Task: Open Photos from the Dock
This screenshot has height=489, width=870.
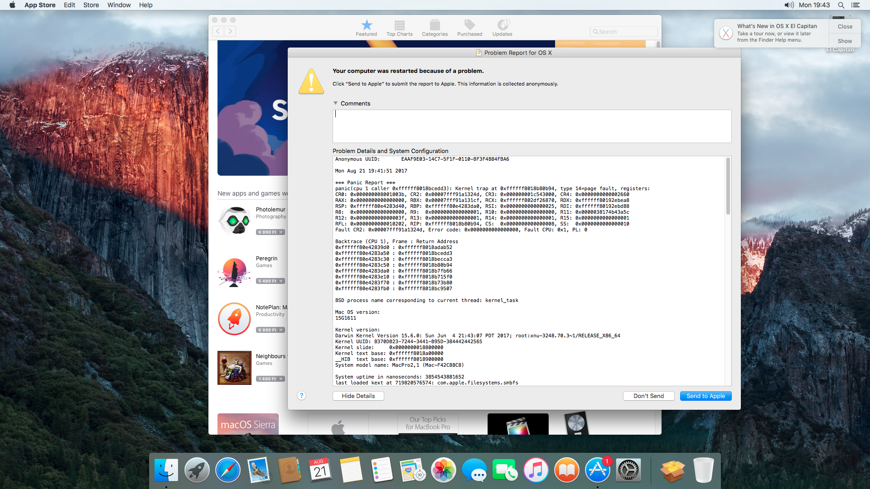Action: click(x=444, y=470)
